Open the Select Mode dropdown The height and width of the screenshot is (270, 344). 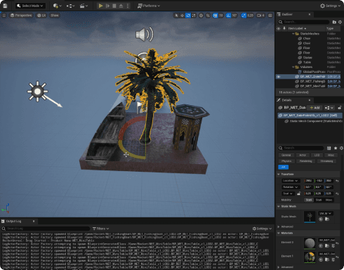[30, 6]
